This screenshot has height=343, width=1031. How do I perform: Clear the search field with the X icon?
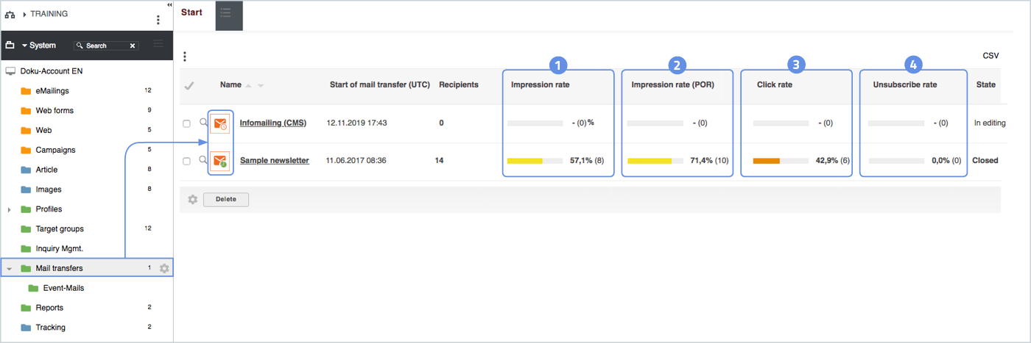[133, 46]
